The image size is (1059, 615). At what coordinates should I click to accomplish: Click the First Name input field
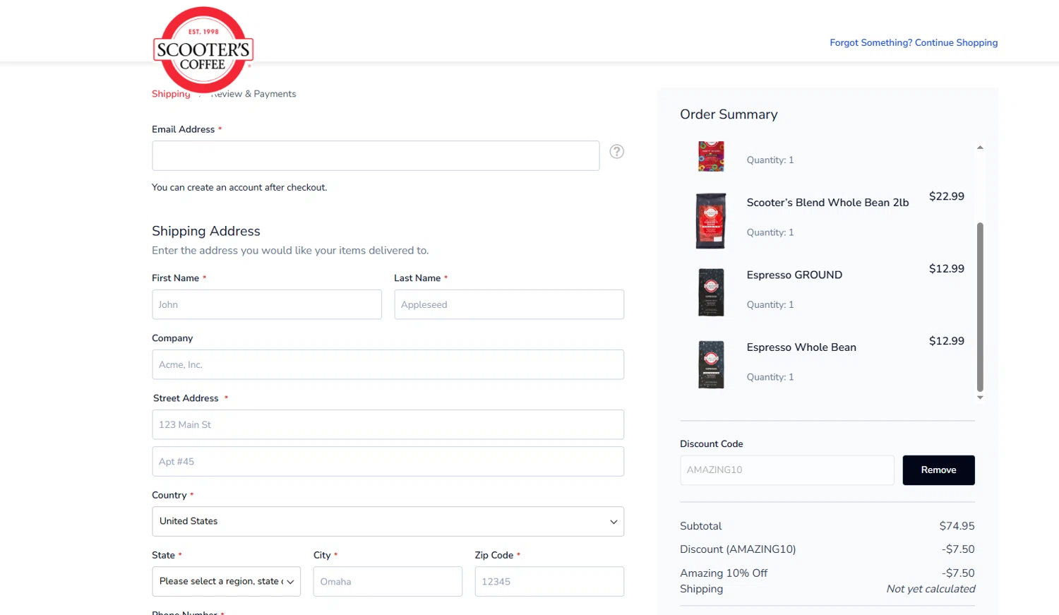[x=267, y=304]
